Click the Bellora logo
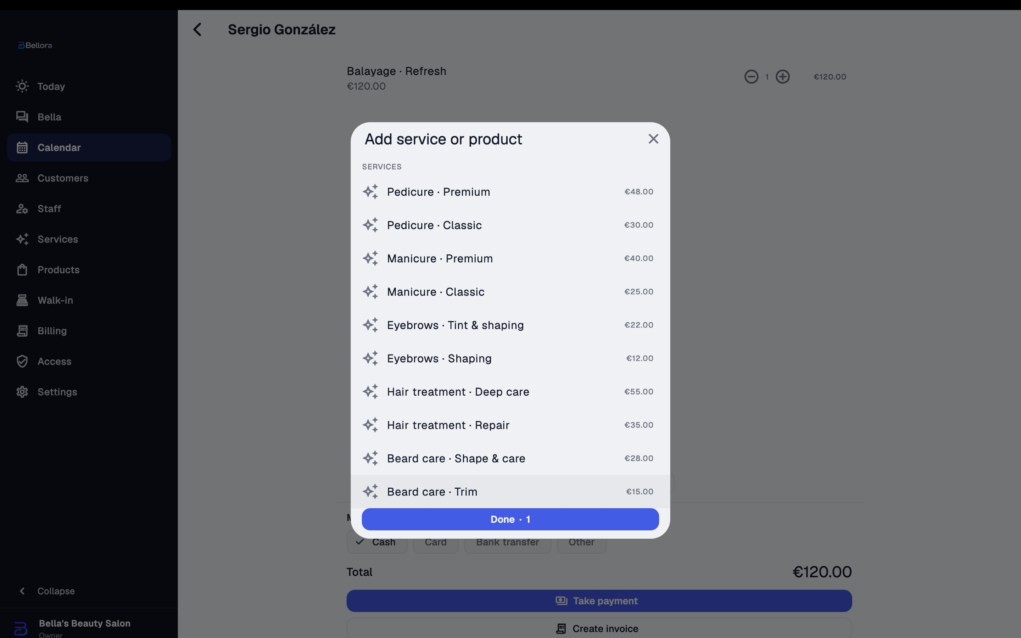Viewport: 1021px width, 638px height. click(x=35, y=45)
